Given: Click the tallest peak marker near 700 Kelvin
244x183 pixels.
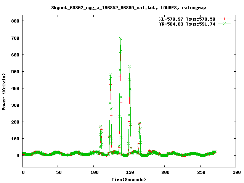Looking at the screenshot, I should pos(120,38).
